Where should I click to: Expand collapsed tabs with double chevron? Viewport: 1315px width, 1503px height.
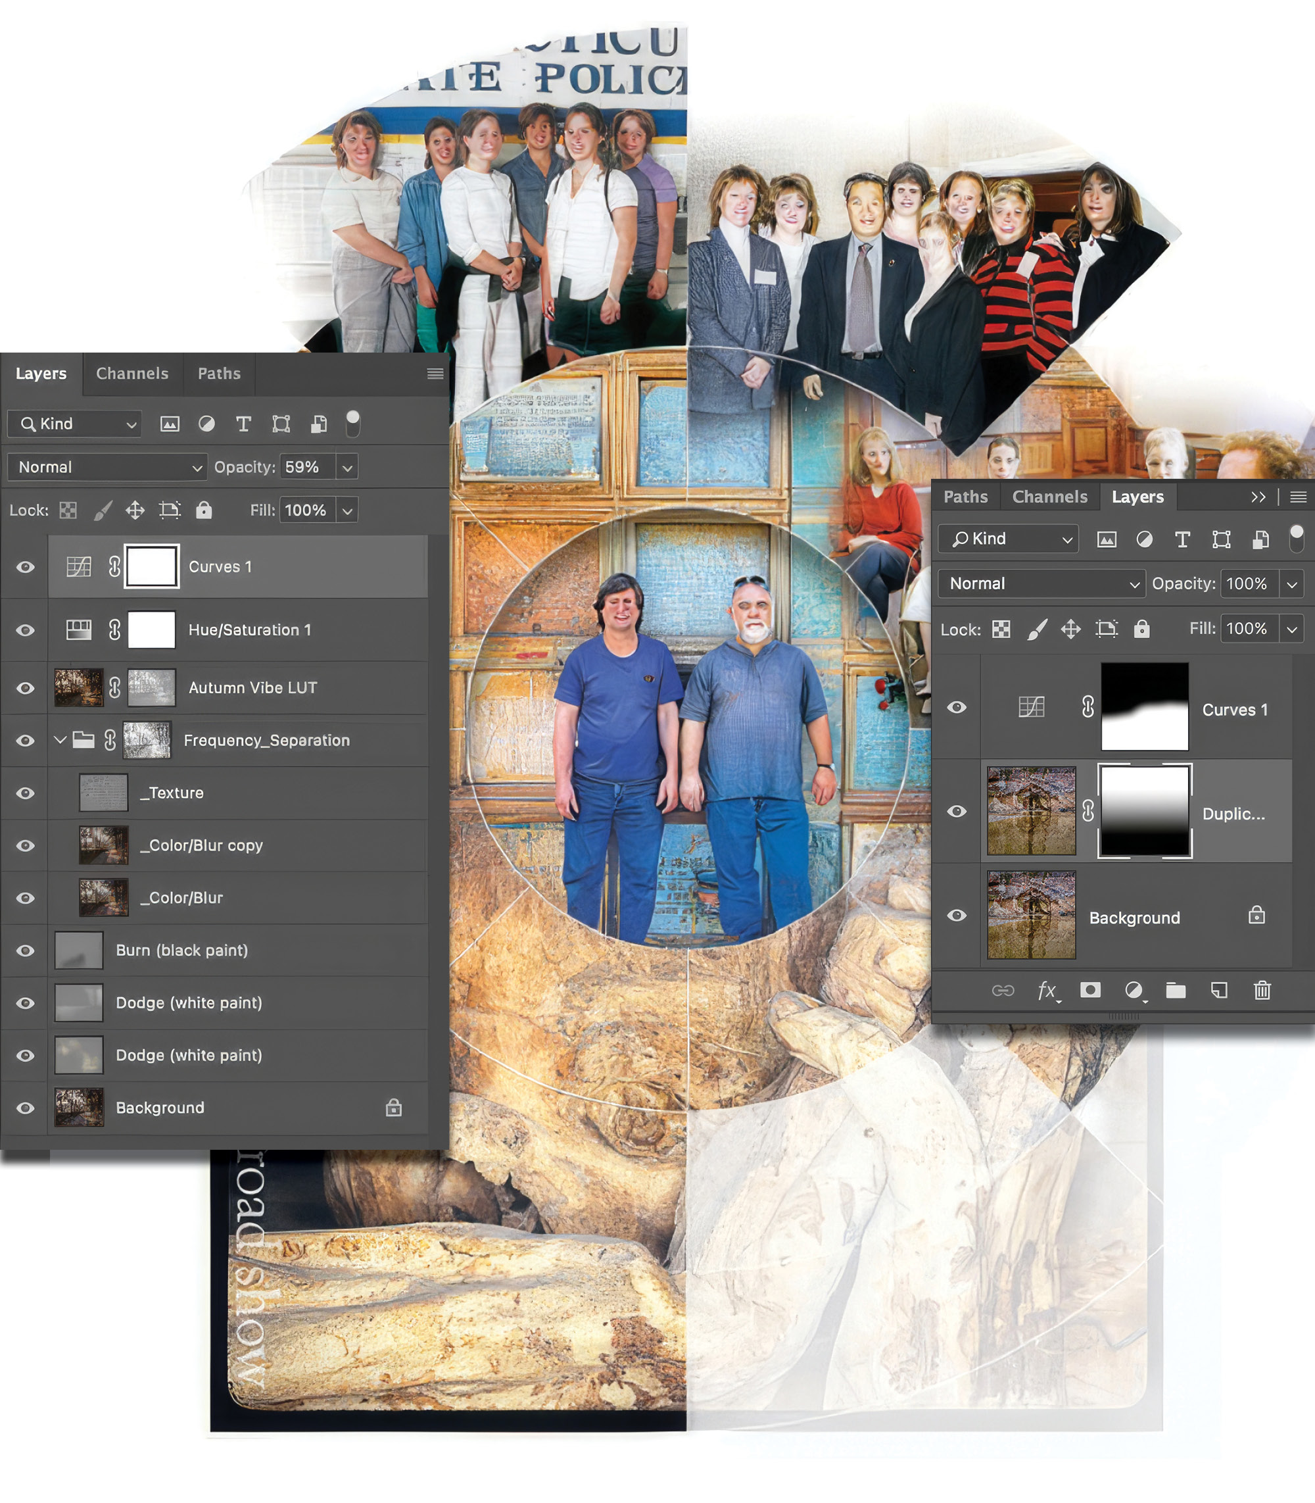[1258, 497]
